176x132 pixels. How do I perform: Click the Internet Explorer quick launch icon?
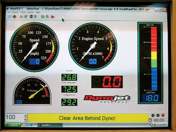[27, 125]
